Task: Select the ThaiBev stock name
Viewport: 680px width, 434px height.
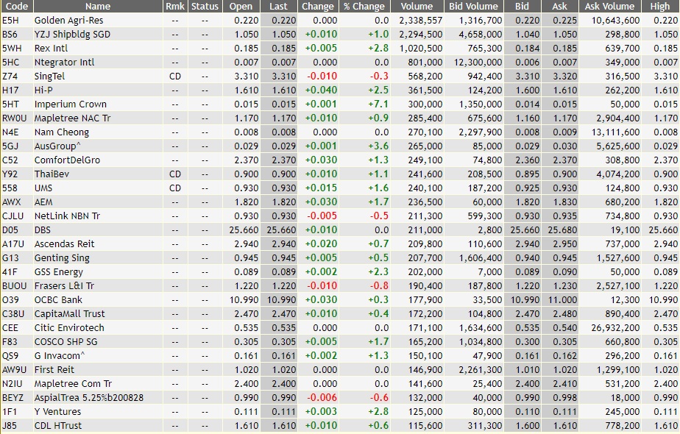Action: point(52,174)
